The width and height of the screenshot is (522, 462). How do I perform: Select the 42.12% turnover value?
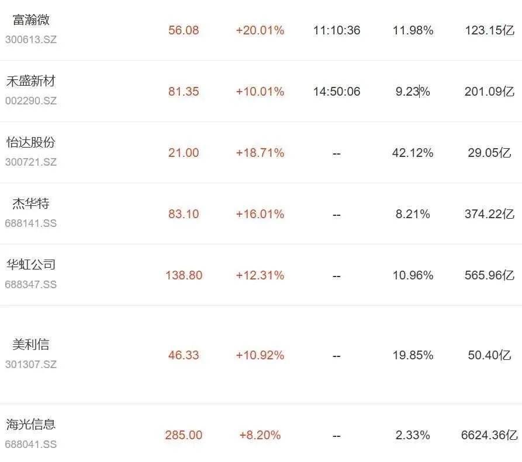413,153
